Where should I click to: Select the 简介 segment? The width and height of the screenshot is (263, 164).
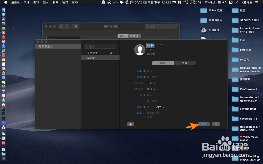163,63
